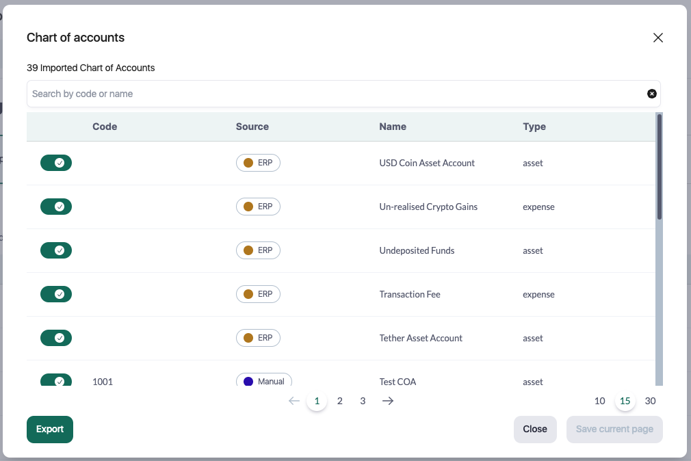The width and height of the screenshot is (691, 461).
Task: Click the Transaction Fee name
Action: pyautogui.click(x=410, y=294)
